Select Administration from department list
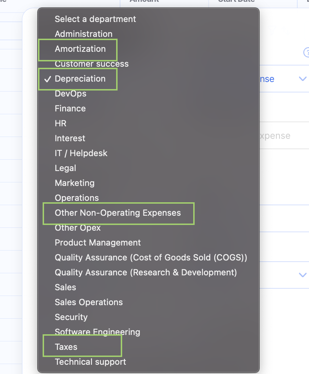Image resolution: width=309 pixels, height=374 pixels. click(83, 34)
